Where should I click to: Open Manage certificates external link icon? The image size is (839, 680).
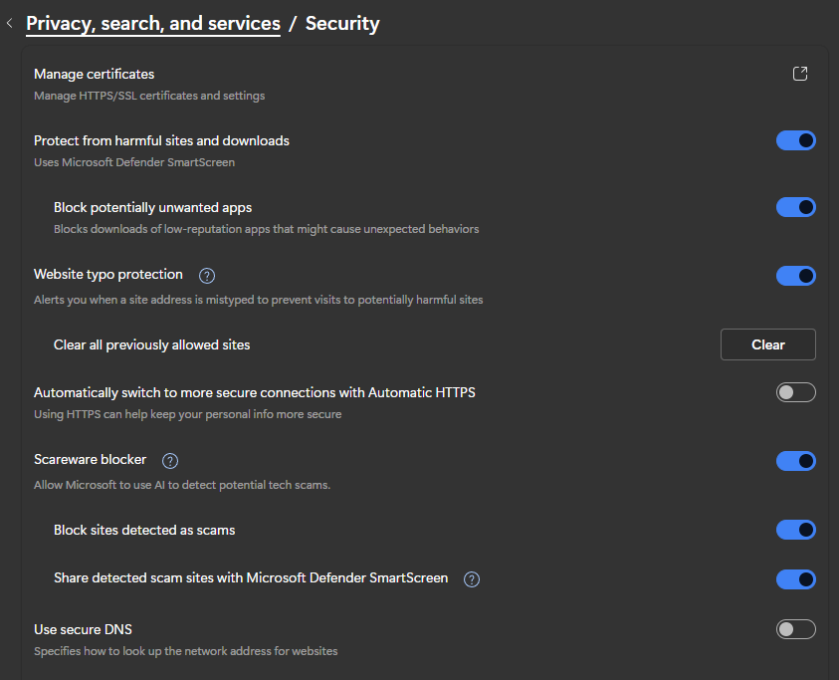[x=799, y=74]
